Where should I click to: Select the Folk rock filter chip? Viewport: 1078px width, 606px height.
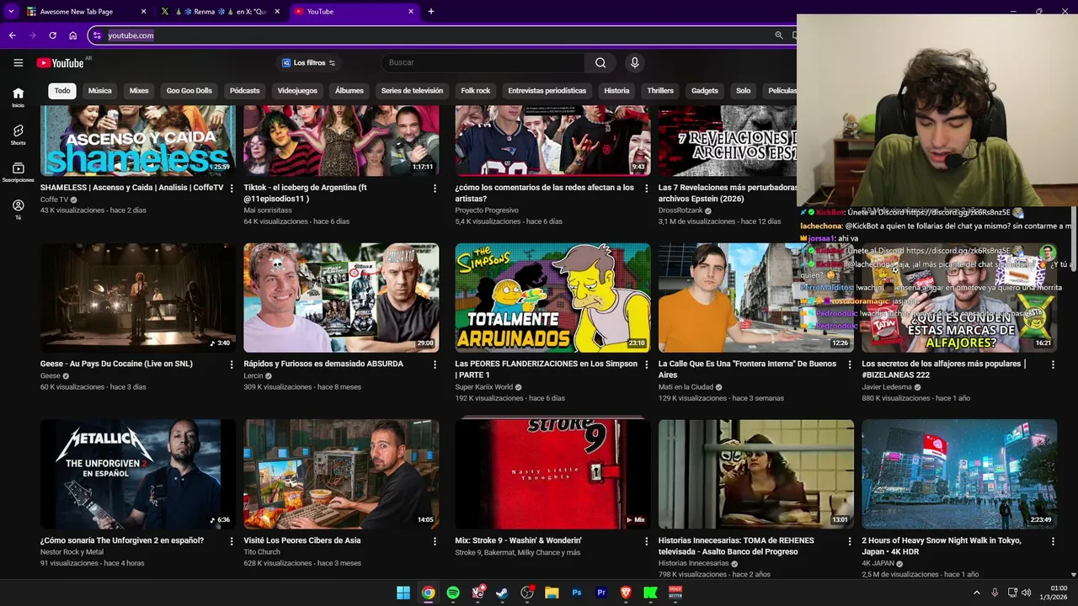pos(475,91)
